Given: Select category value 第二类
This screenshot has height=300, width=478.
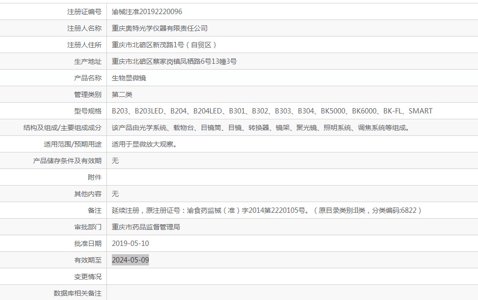Looking at the screenshot, I should [x=122, y=94].
